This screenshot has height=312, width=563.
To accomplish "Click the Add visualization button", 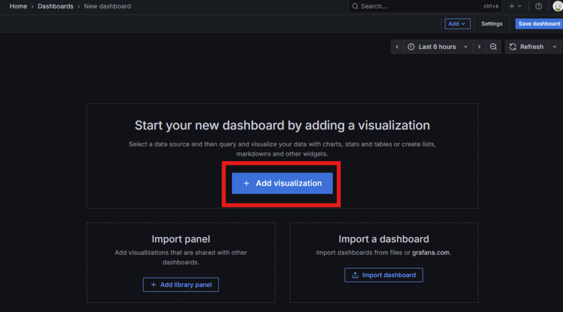I will pos(282,183).
